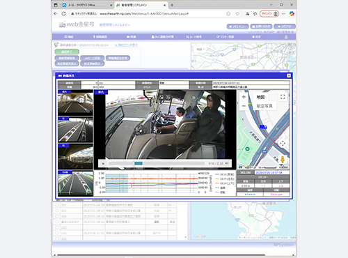Image resolution: width=348 pixels, height=258 pixels.
Task: Zoom out on the playback mini map
Action: (244, 106)
